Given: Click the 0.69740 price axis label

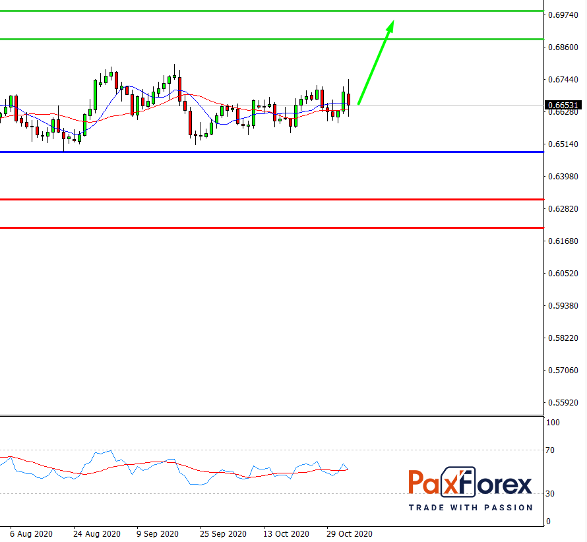Looking at the screenshot, I should click(563, 15).
